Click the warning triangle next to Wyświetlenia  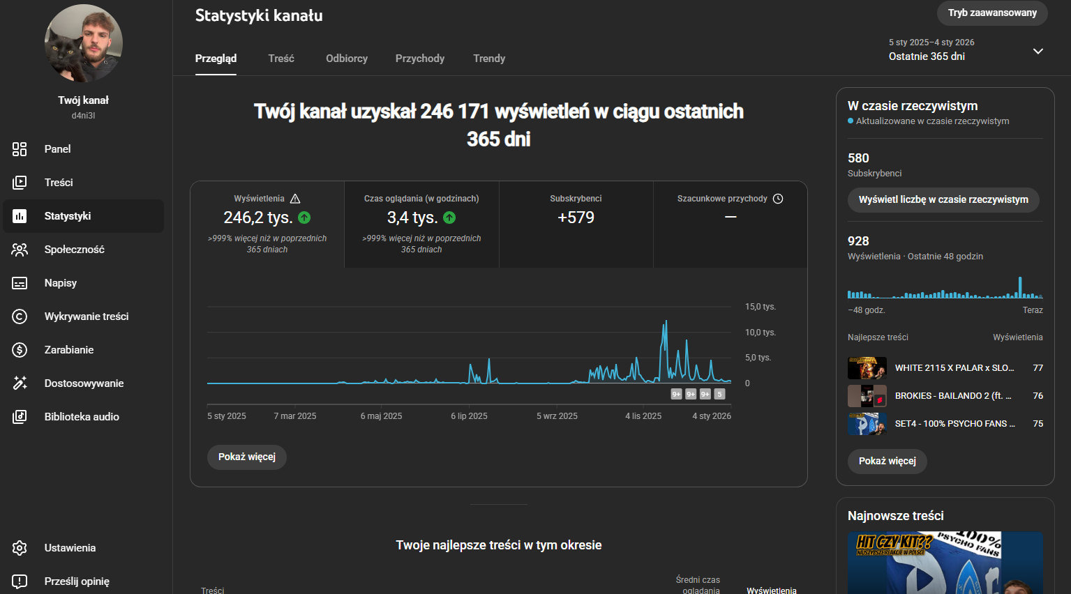click(x=295, y=199)
